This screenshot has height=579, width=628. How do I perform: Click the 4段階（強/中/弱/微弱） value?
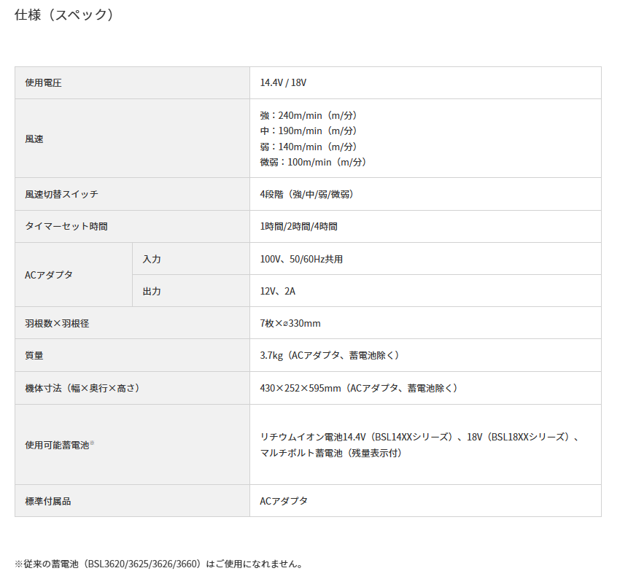click(x=307, y=194)
